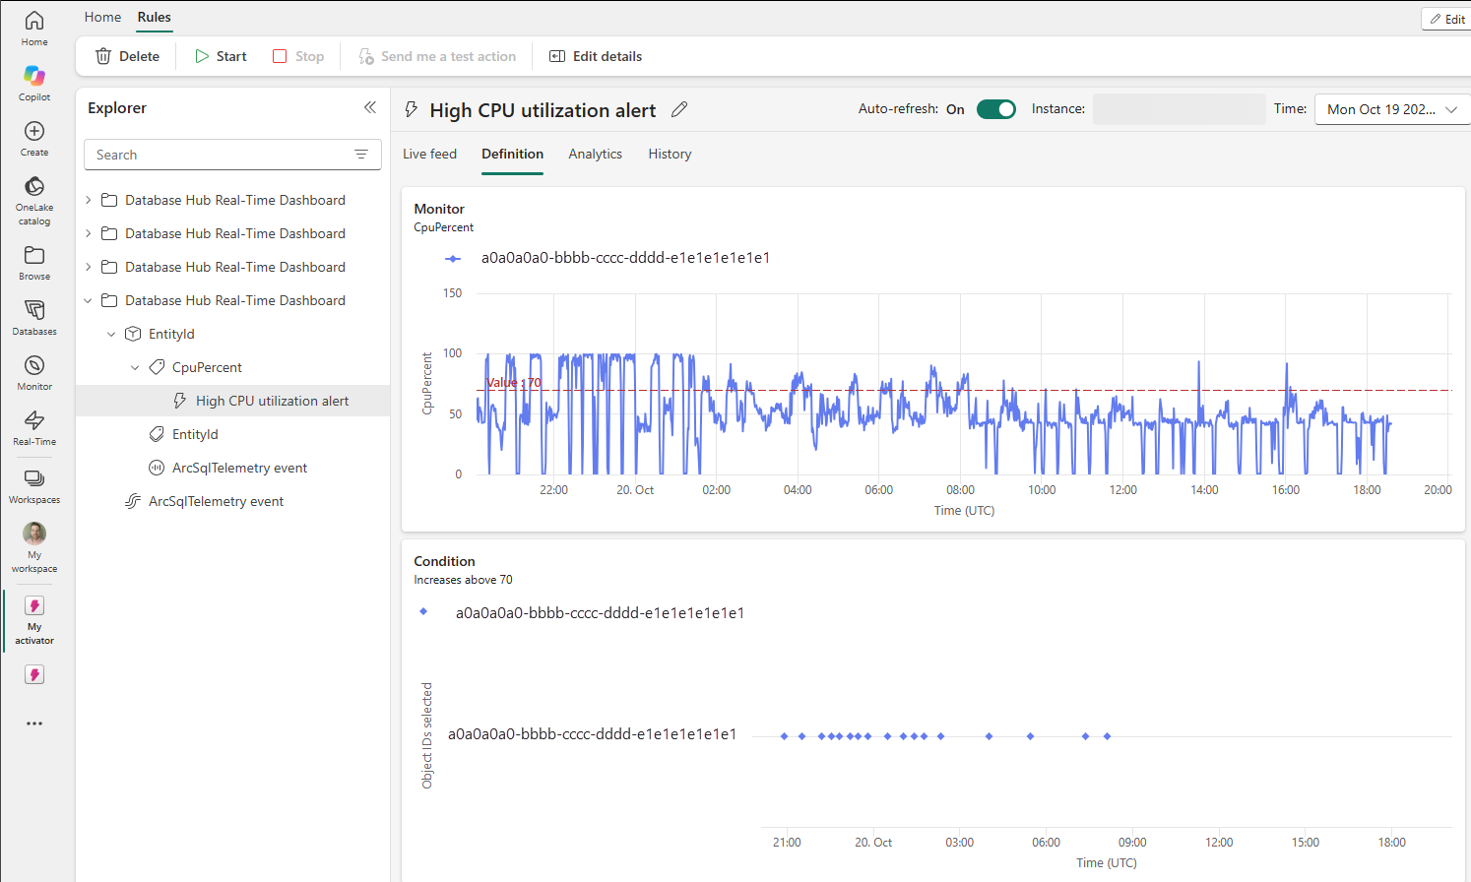1471x882 pixels.
Task: Collapse the CpuPercent node chevron
Action: click(135, 367)
